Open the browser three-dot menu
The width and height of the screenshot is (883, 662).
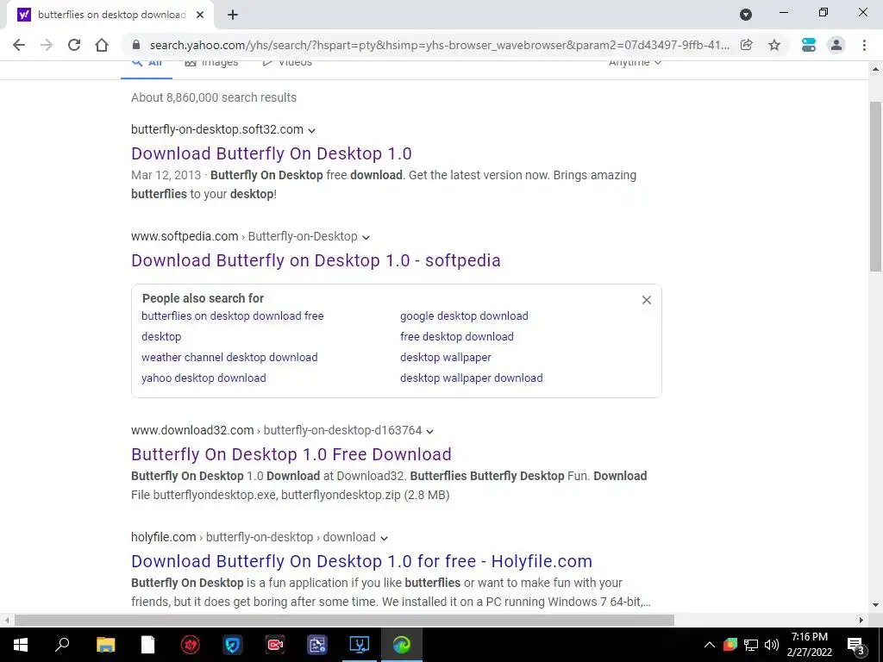864,45
